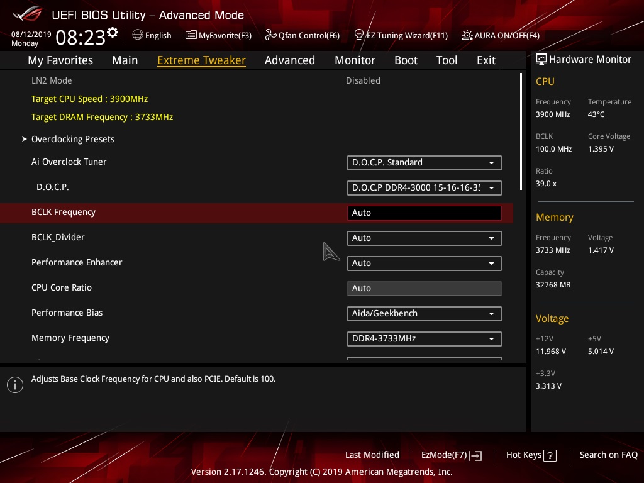Open the D.O.C.P. profile dropdown
Screen dimensions: 644x483
(425, 187)
